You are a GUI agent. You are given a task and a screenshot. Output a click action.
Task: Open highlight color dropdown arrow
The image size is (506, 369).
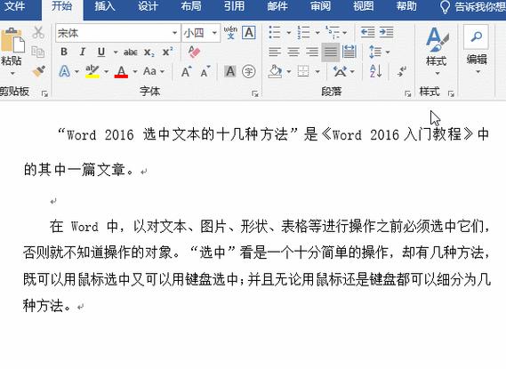106,72
